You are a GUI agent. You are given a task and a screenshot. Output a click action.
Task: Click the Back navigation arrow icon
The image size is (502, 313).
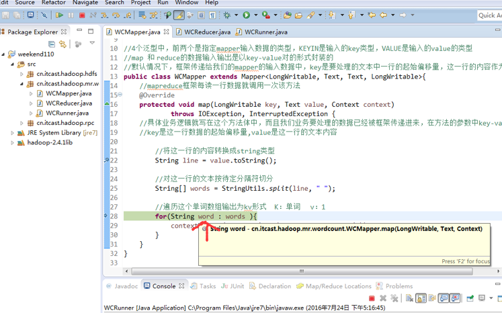[x=383, y=15]
